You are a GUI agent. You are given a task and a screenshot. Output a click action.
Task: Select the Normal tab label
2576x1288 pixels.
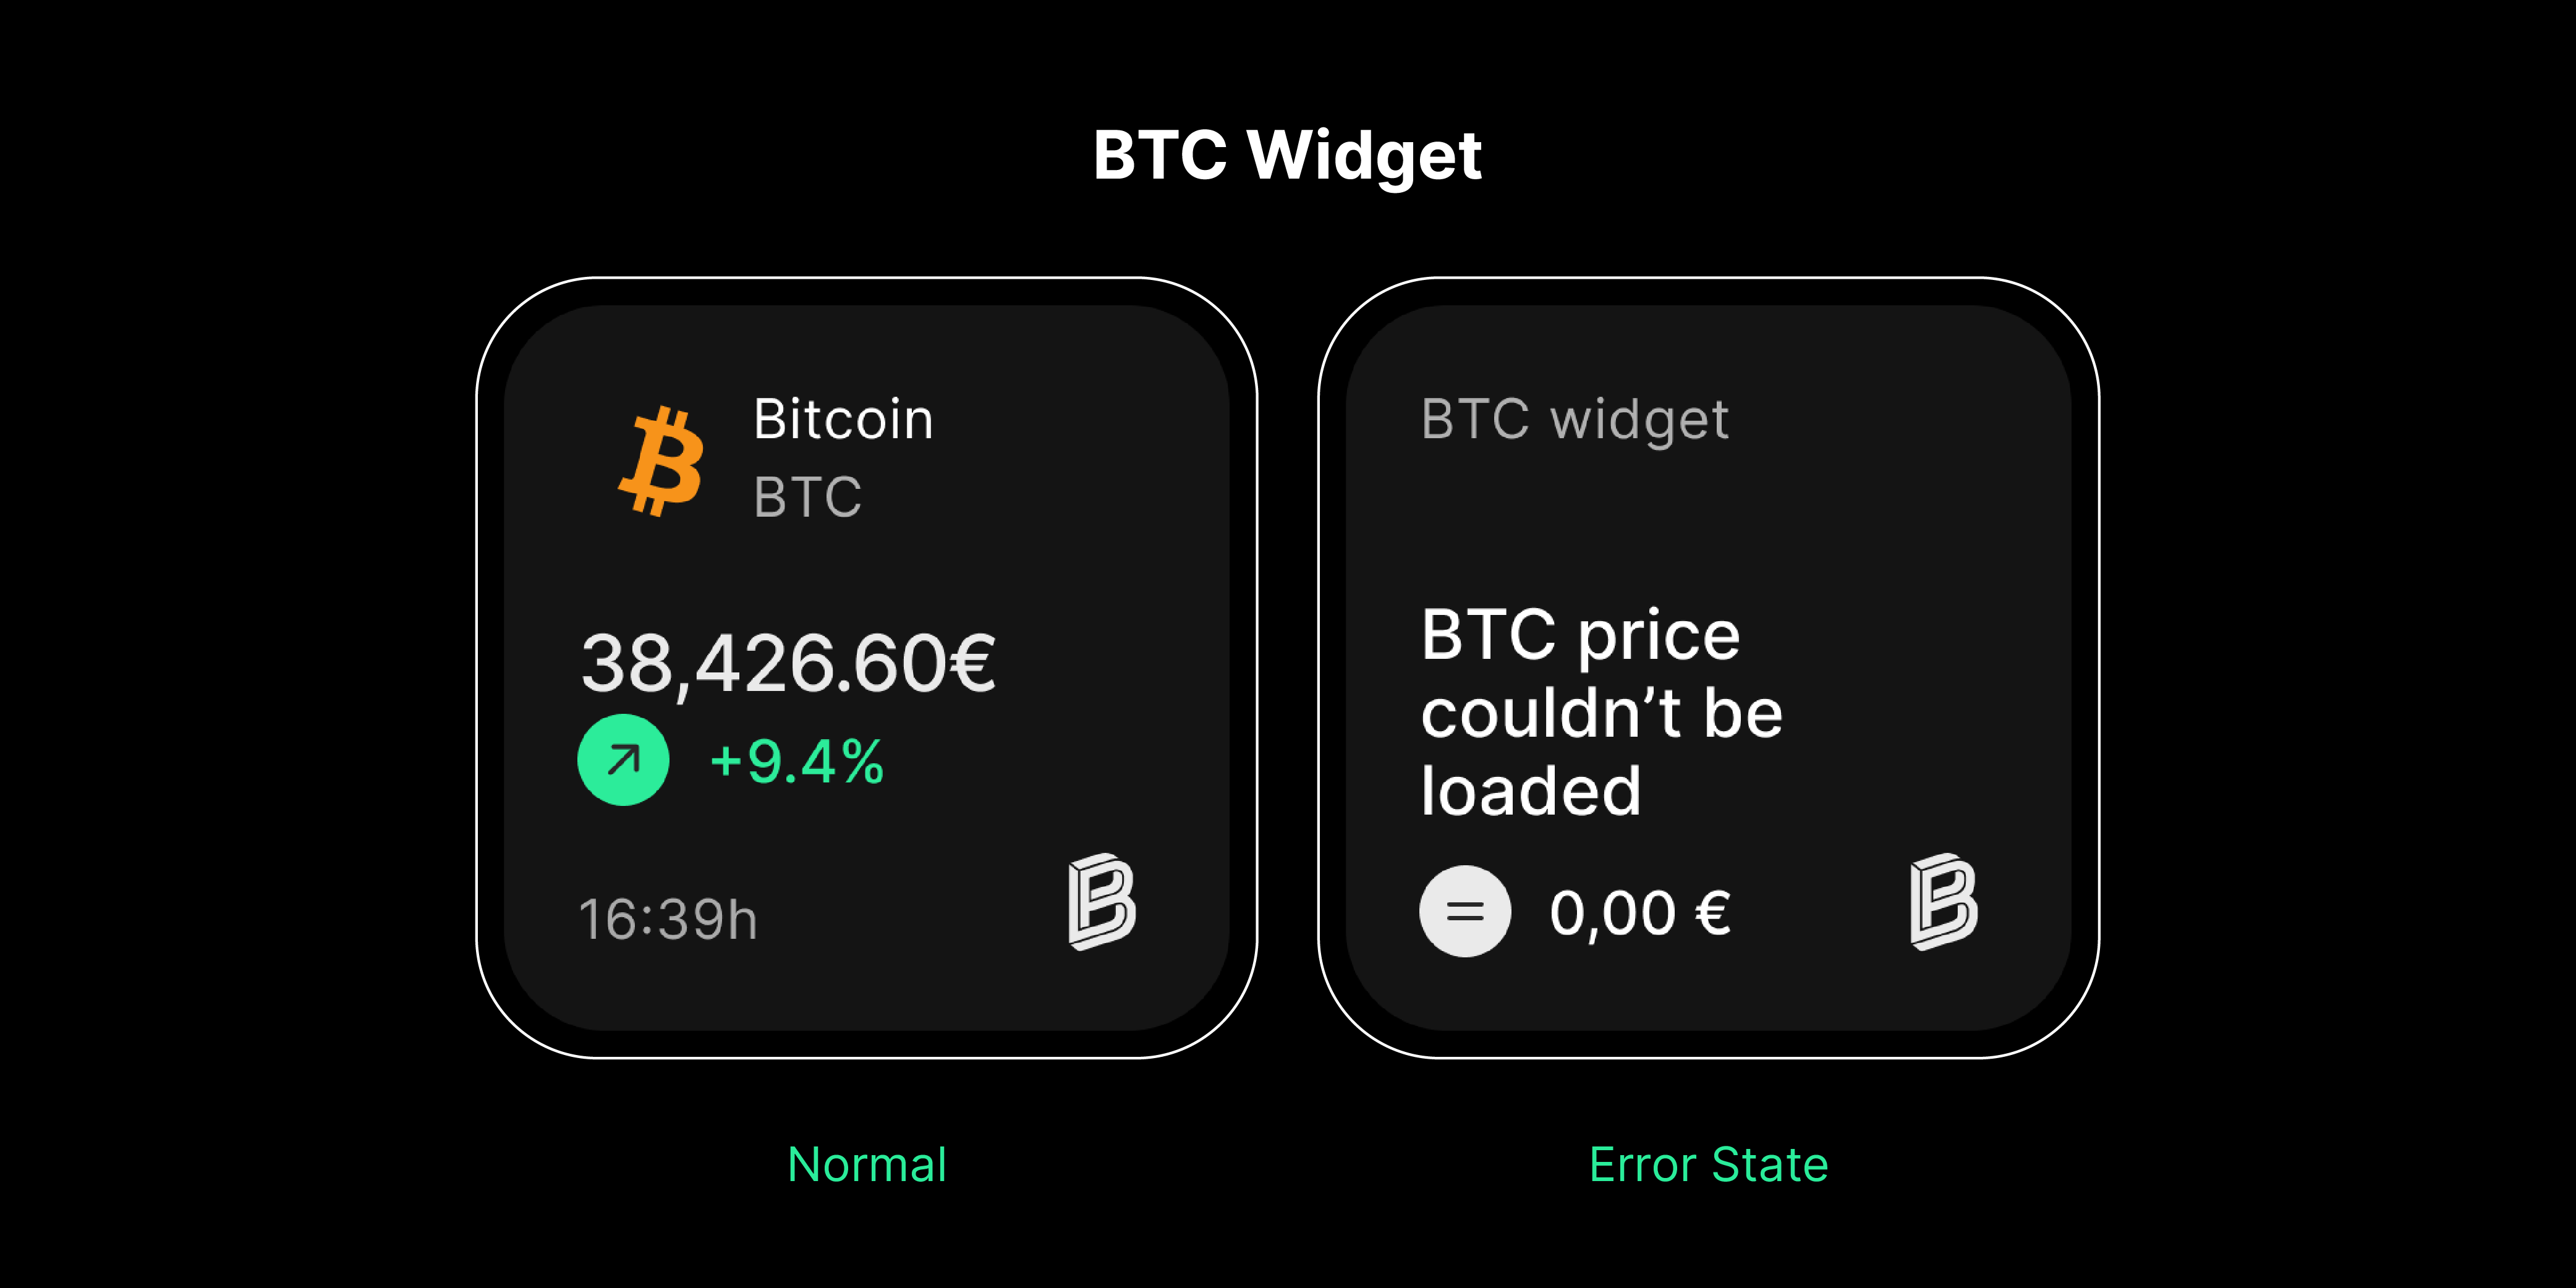tap(866, 1163)
